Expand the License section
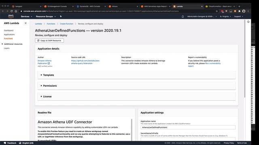This screenshot has width=259, height=145. pyautogui.click(x=137, y=97)
